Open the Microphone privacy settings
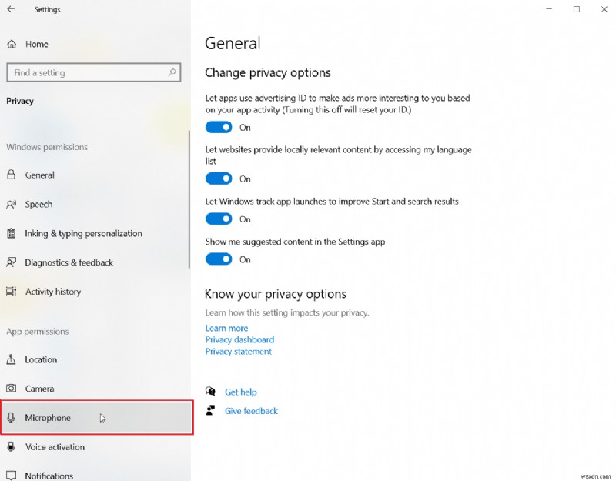The height and width of the screenshot is (481, 616). [x=47, y=417]
